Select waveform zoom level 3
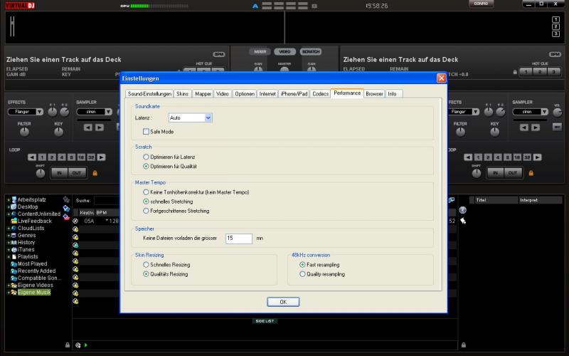 pos(555,33)
